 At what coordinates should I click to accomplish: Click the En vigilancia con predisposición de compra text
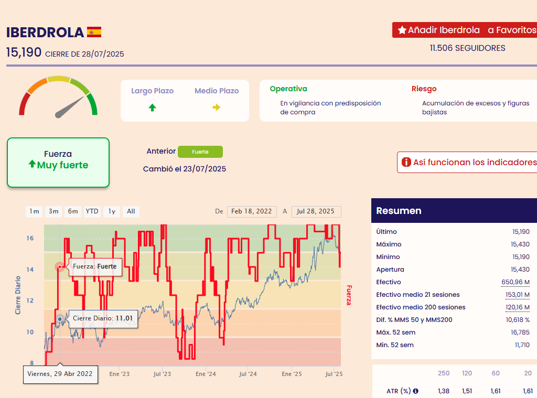(x=330, y=107)
